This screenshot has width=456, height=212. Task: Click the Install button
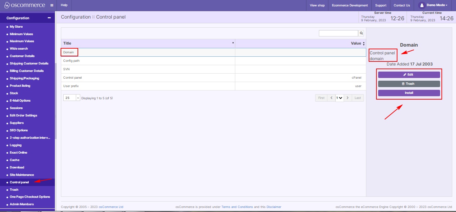[x=409, y=93]
